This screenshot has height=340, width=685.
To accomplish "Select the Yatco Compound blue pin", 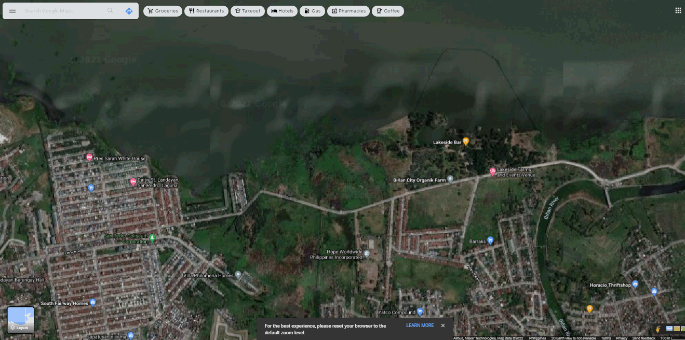I will click(420, 311).
